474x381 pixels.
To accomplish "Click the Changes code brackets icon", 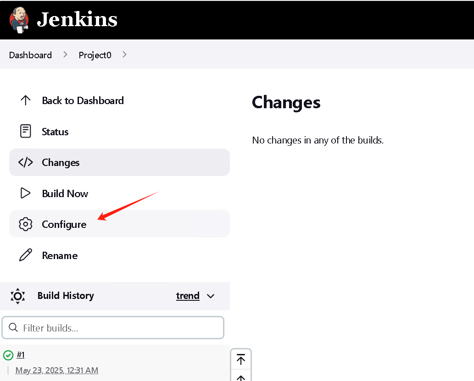I will click(x=25, y=162).
